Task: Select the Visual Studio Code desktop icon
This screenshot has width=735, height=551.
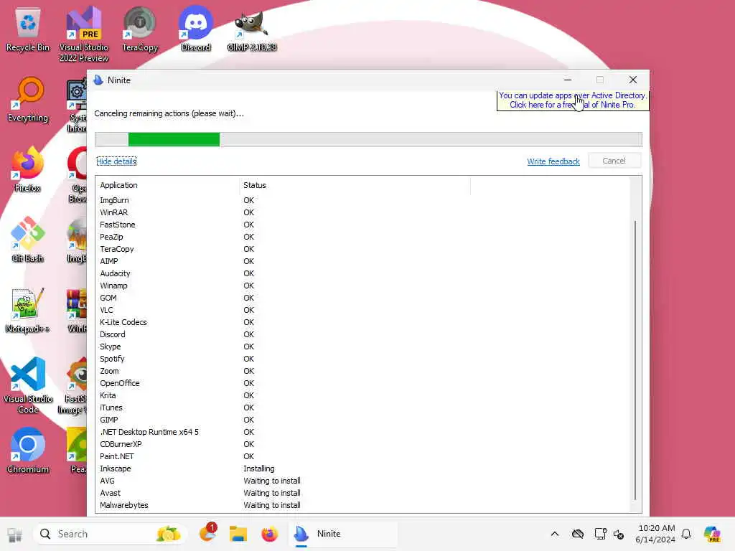Action: coord(28,385)
